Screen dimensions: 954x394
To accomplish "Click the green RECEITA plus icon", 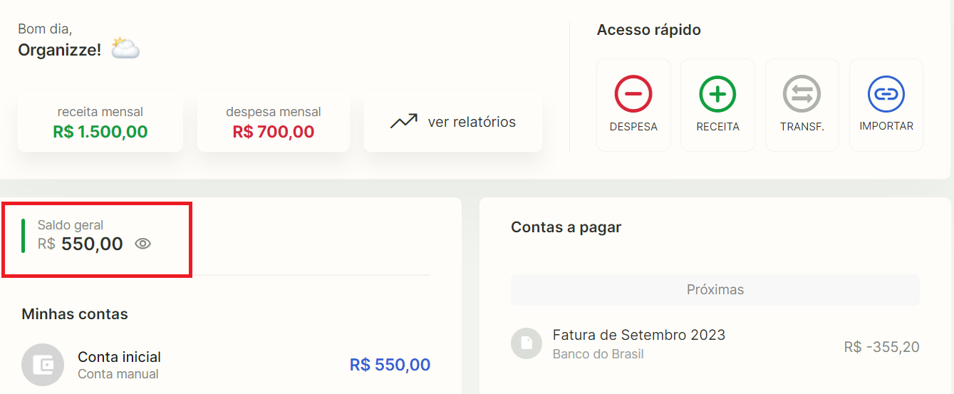I will [x=717, y=93].
